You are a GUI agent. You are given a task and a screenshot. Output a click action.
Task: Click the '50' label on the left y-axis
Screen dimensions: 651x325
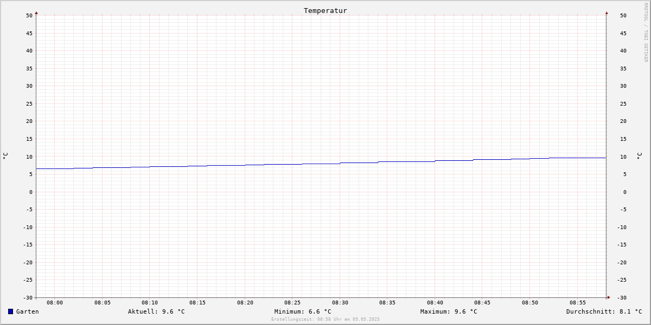pos(29,15)
